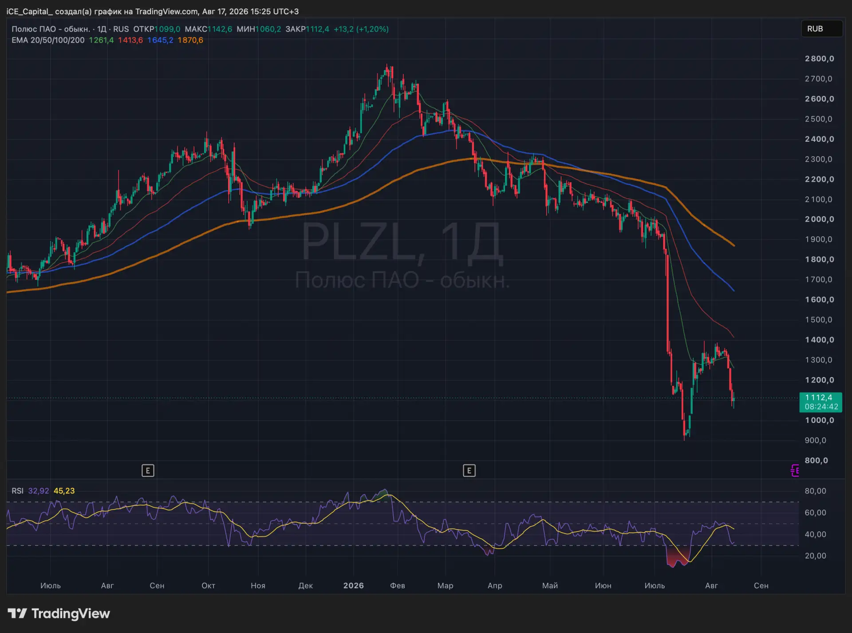The image size is (852, 633).
Task: Click the 1200,0 price axis label
Action: point(819,380)
